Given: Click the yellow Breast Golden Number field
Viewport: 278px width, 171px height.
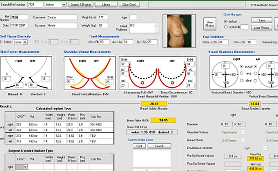Looking at the screenshot, I should pos(154,104).
